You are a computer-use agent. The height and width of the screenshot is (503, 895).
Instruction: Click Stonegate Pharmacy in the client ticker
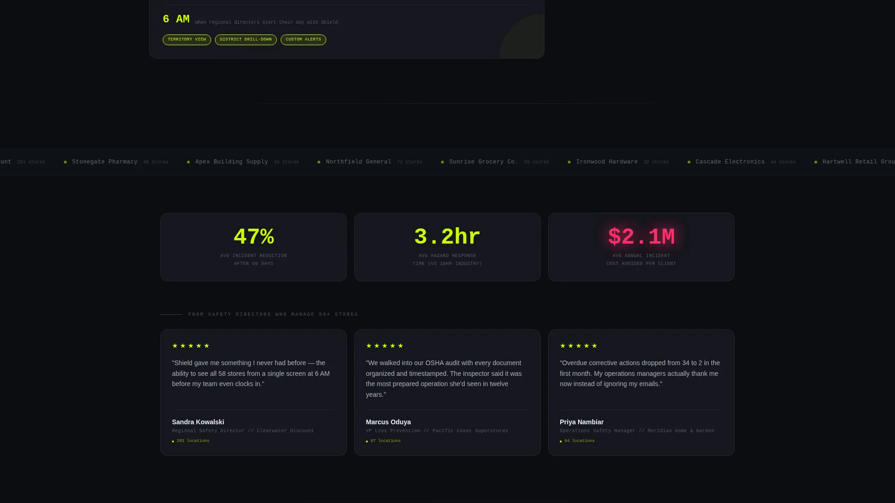(x=104, y=162)
